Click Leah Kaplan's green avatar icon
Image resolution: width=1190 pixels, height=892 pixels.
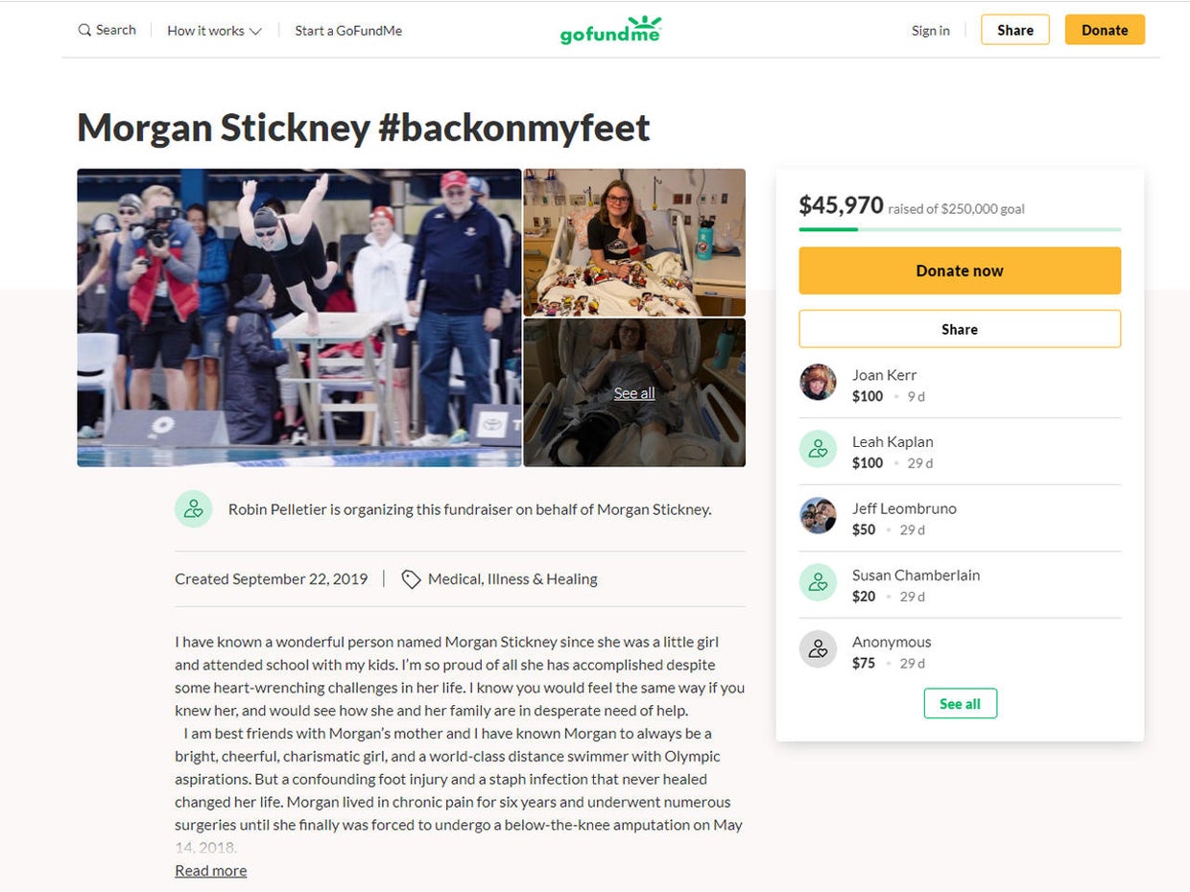(x=818, y=448)
